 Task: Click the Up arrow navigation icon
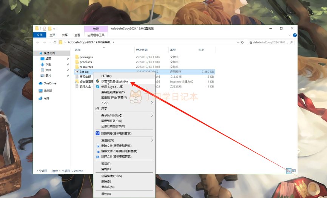(55, 42)
